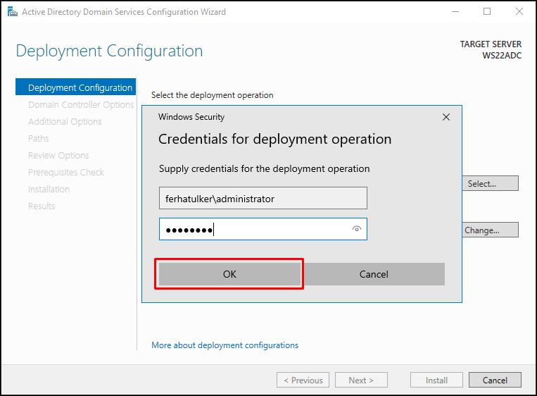Open Prerequisites Check step
Image resolution: width=537 pixels, height=396 pixels.
click(x=66, y=172)
